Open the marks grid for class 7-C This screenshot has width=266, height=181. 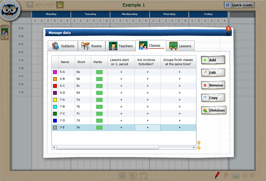coord(100,113)
